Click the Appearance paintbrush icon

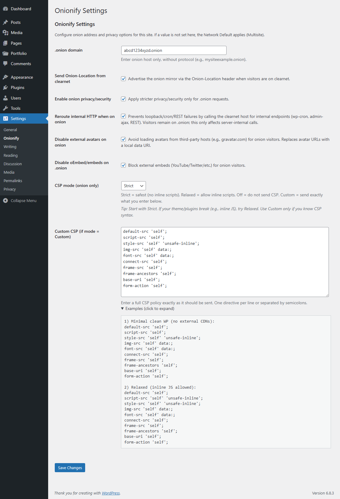(5, 77)
